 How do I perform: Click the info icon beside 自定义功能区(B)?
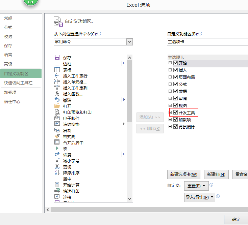tap(200, 34)
